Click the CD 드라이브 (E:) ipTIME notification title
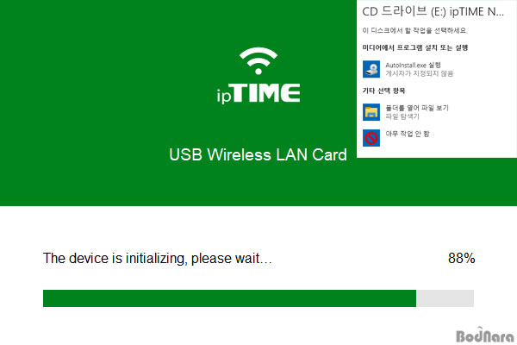 coord(433,11)
